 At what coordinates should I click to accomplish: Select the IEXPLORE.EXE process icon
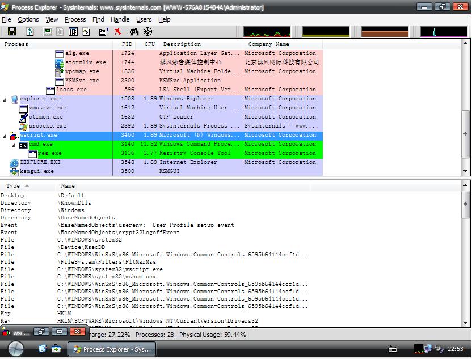click(14, 163)
